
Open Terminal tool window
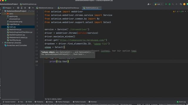(93, 102)
